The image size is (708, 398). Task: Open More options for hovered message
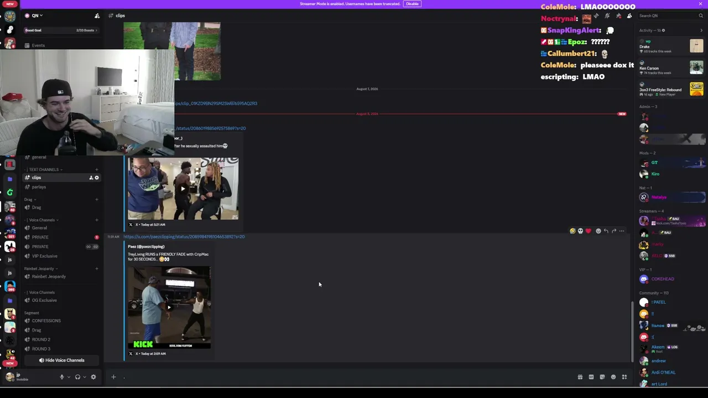(x=622, y=231)
